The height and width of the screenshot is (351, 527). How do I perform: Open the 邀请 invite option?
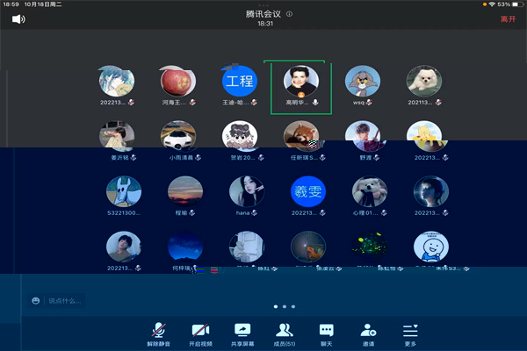368,334
